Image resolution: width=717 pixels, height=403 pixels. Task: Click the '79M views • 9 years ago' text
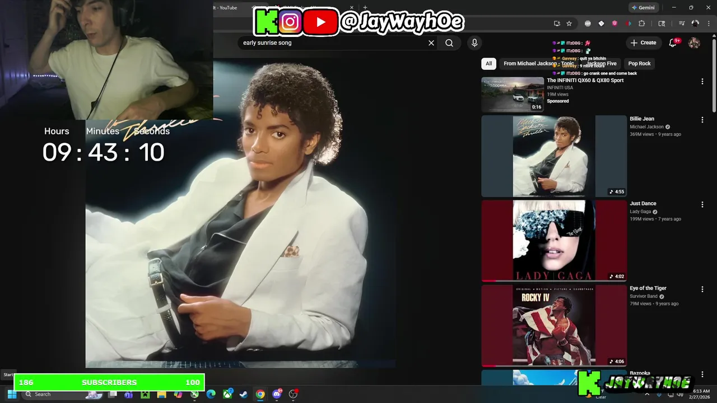tap(654, 303)
